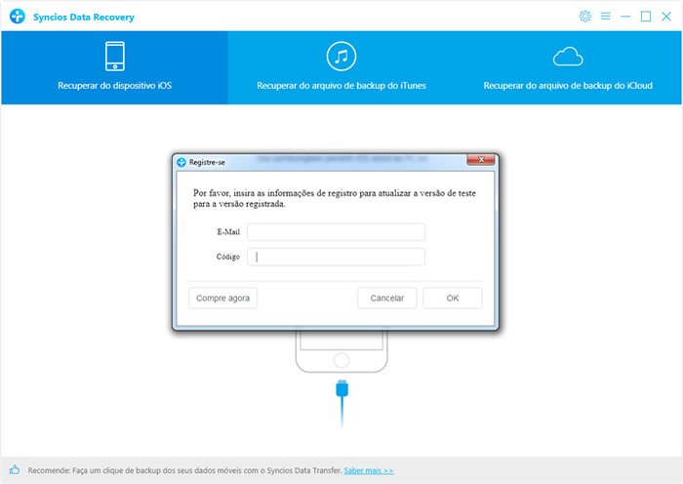Click the Código input field
Screen dimensions: 683x484
click(x=336, y=257)
